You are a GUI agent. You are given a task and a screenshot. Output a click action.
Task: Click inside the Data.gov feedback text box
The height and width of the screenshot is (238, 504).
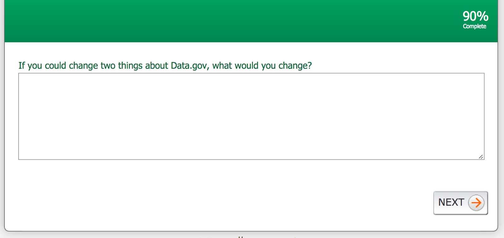click(251, 116)
